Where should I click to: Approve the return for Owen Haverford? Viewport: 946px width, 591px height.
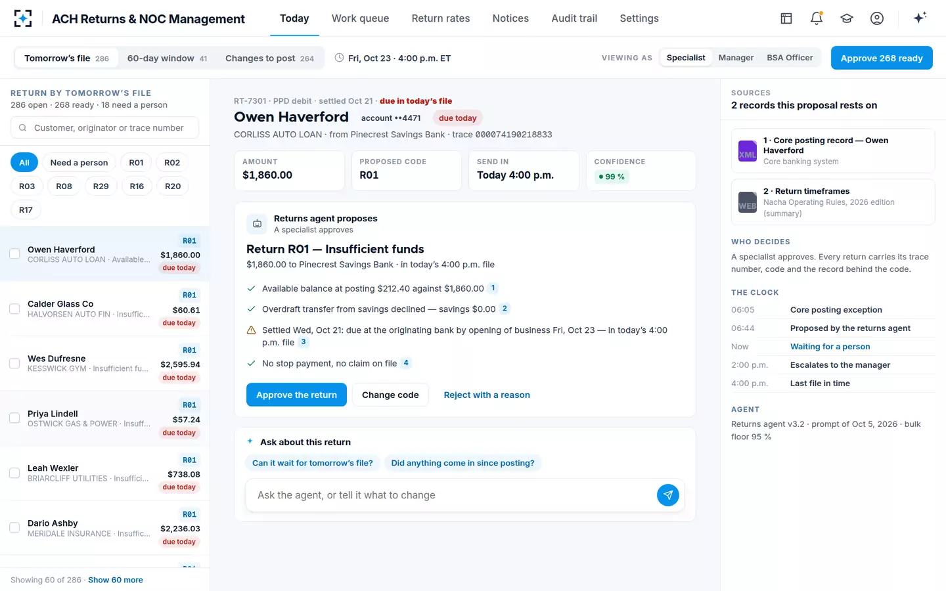[x=296, y=395]
